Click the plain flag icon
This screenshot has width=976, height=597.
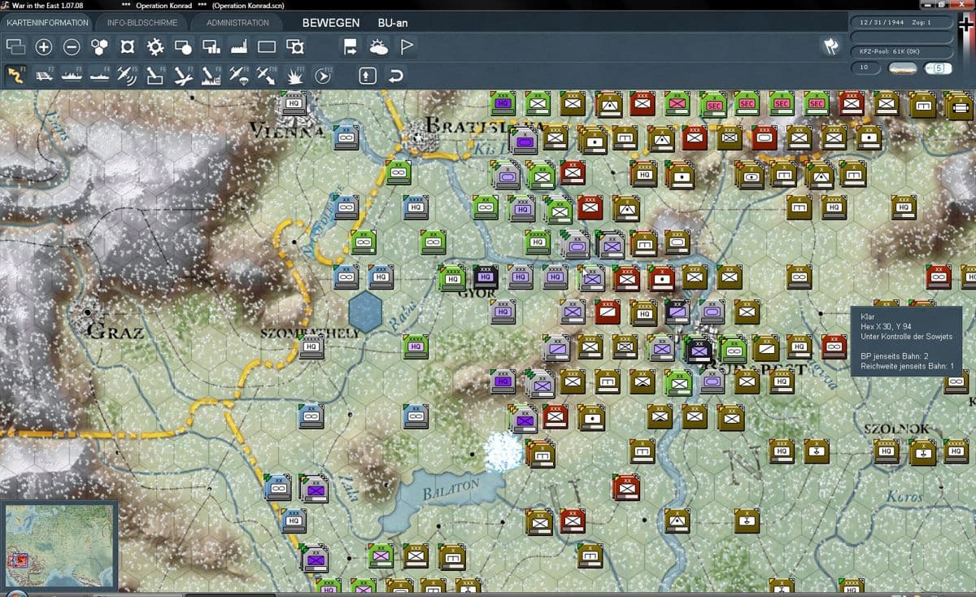[x=407, y=48]
